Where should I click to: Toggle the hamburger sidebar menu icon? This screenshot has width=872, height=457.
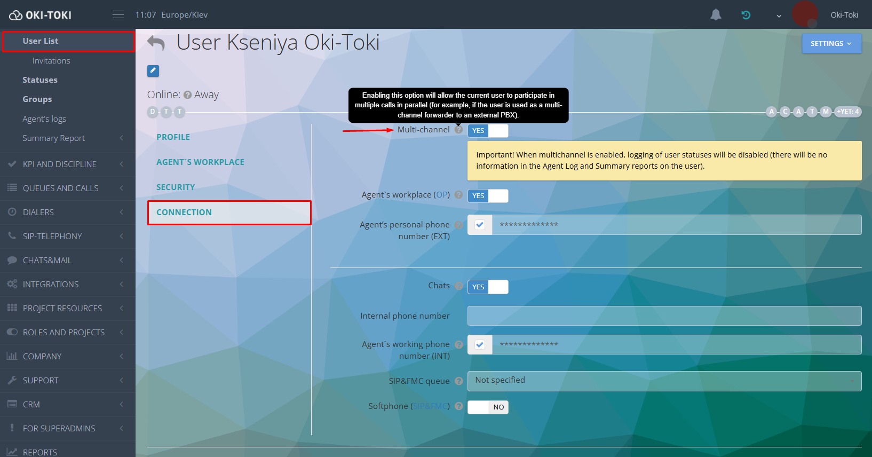click(x=118, y=14)
